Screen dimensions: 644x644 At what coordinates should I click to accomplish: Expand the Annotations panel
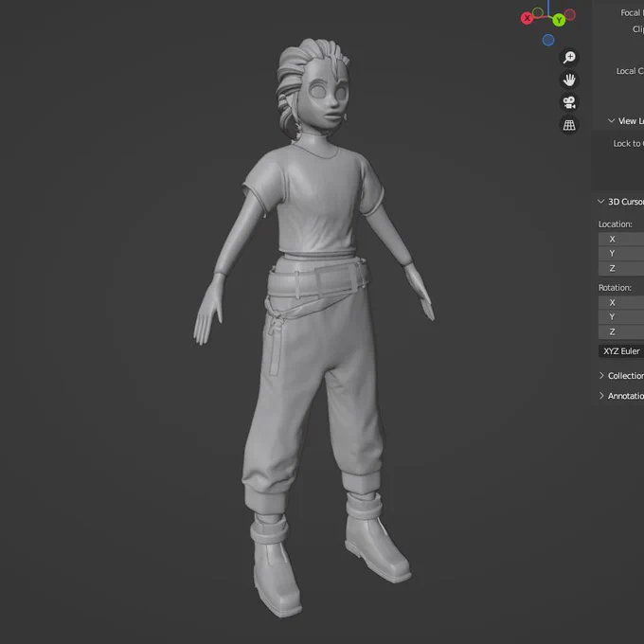coord(601,396)
